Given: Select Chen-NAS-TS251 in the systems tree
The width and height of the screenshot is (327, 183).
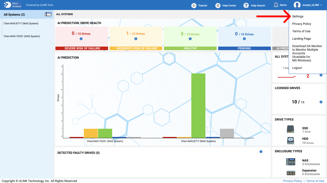Looking at the screenshot, I should (x=22, y=36).
